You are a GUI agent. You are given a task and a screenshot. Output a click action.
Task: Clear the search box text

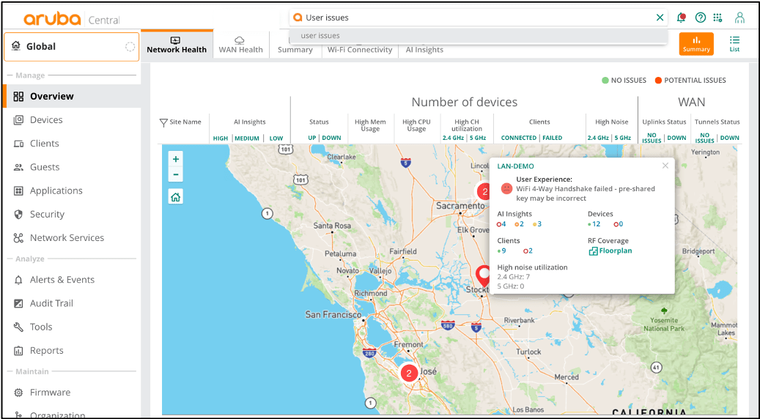point(660,18)
